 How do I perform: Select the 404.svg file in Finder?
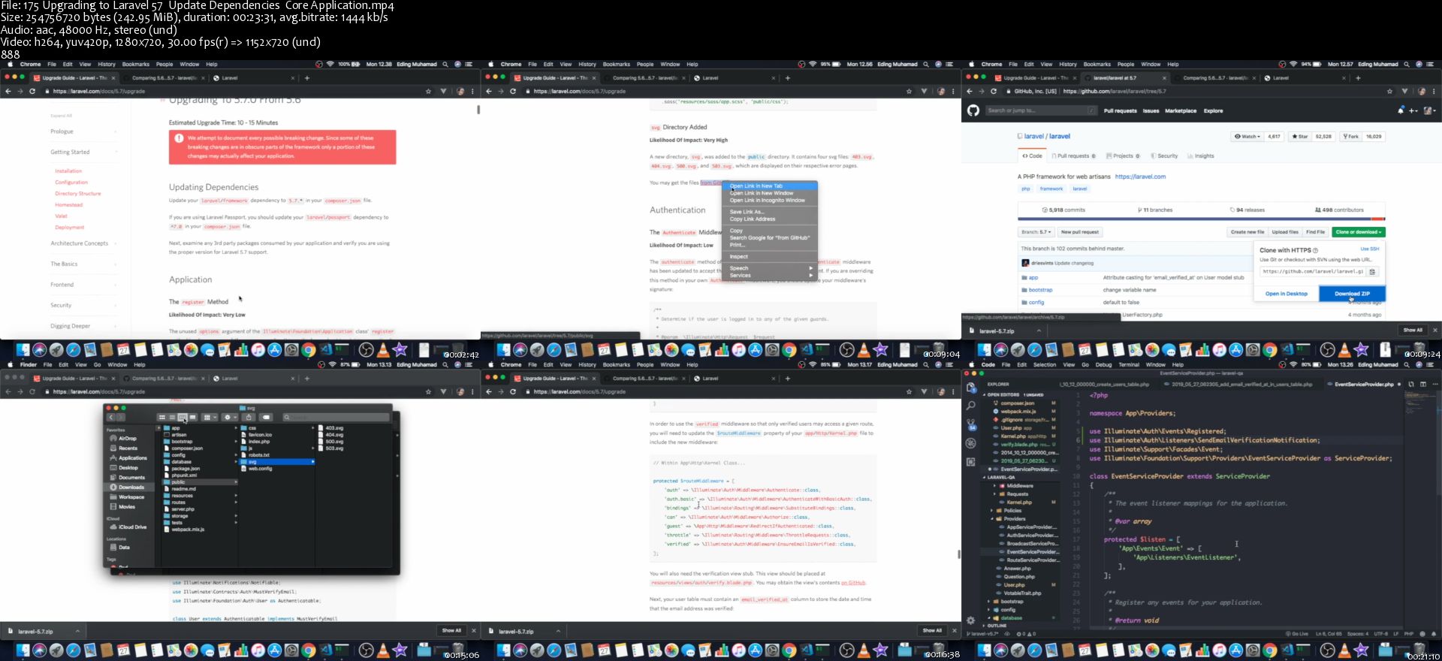click(334, 435)
